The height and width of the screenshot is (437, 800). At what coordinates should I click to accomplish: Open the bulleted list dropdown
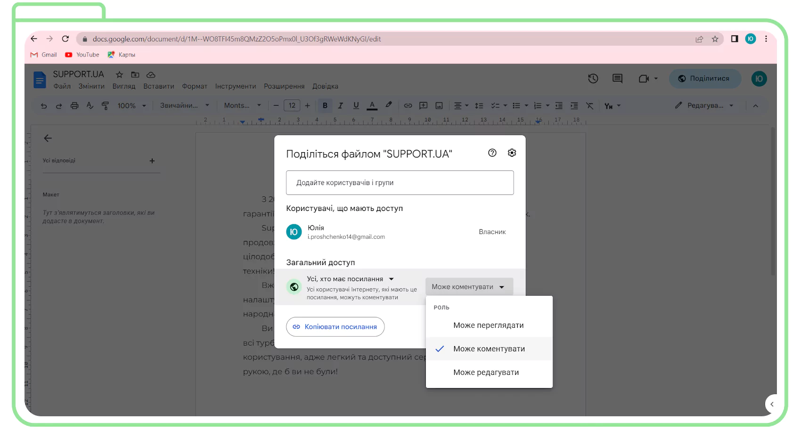(520, 105)
